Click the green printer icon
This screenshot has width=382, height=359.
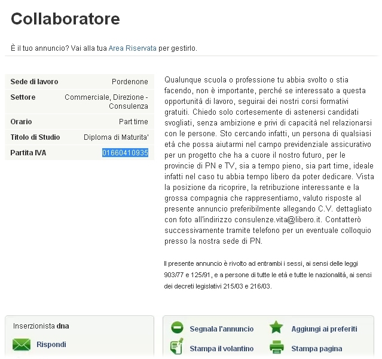[x=276, y=348]
